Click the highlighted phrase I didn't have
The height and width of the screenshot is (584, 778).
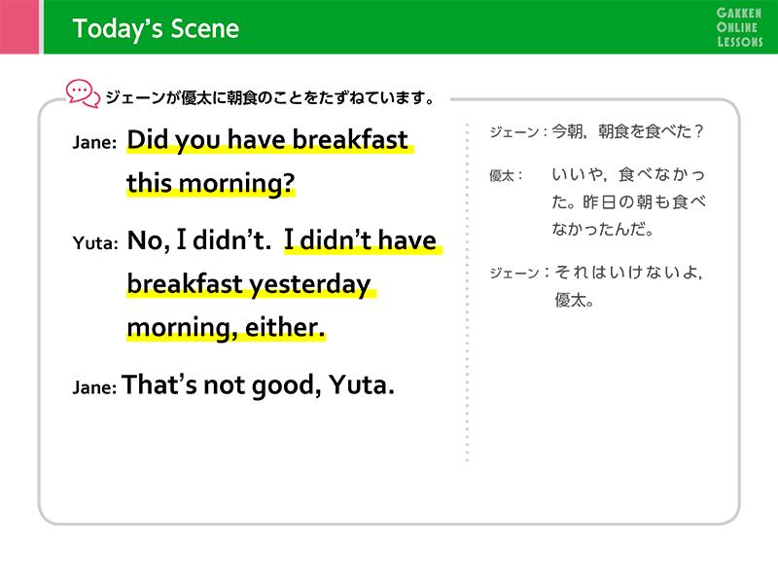(363, 240)
